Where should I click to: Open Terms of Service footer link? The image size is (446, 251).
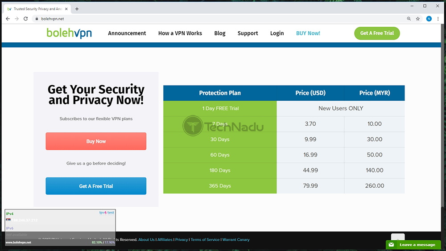click(205, 239)
